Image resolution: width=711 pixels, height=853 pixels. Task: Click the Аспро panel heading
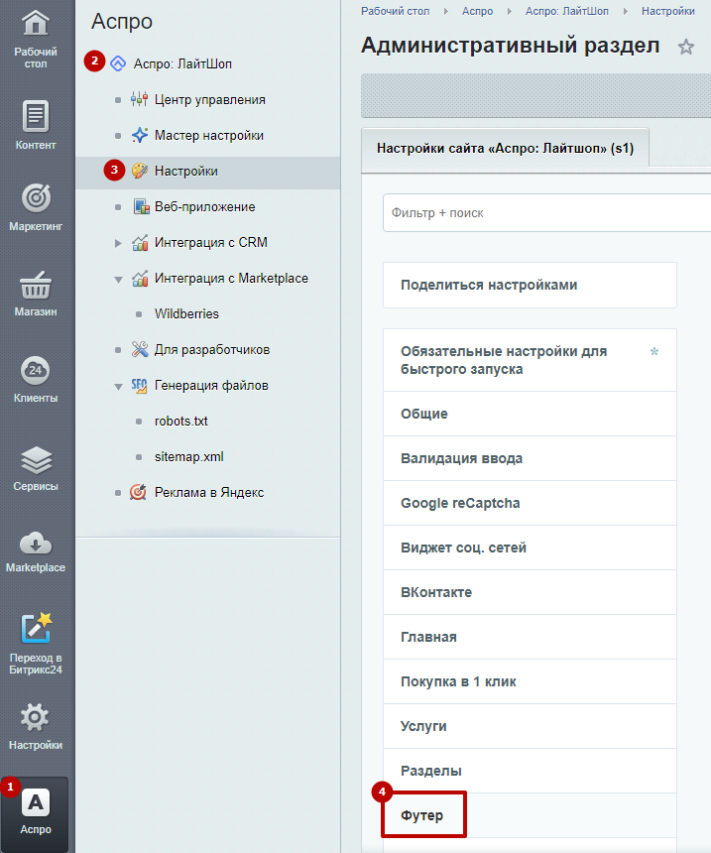click(x=122, y=21)
